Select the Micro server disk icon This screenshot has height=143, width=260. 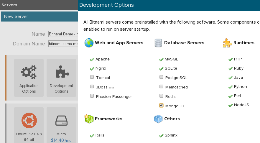point(61,121)
